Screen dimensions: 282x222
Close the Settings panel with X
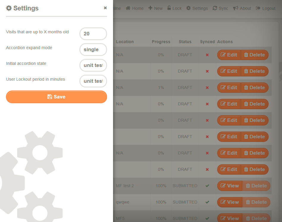[x=105, y=8]
